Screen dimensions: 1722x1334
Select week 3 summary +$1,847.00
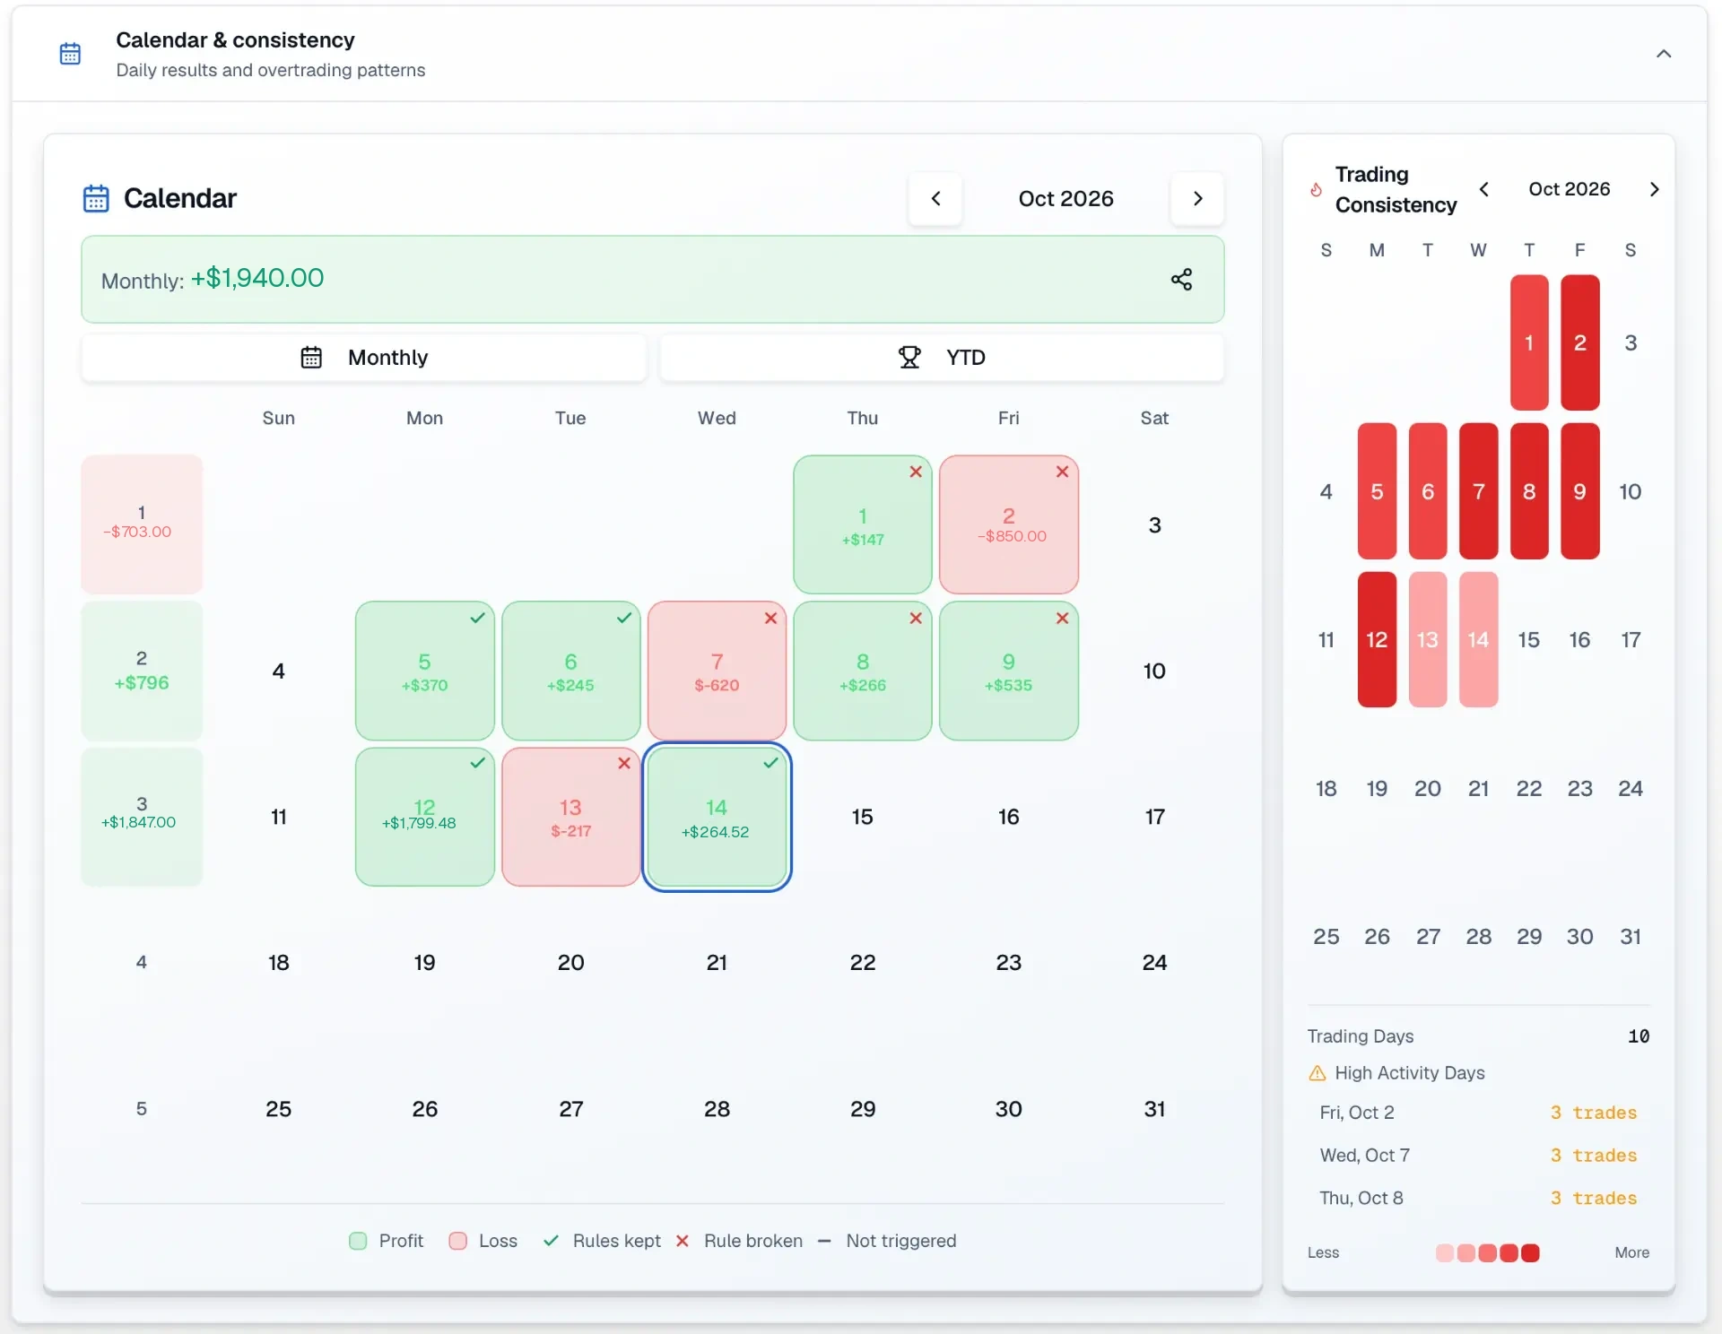pos(142,817)
